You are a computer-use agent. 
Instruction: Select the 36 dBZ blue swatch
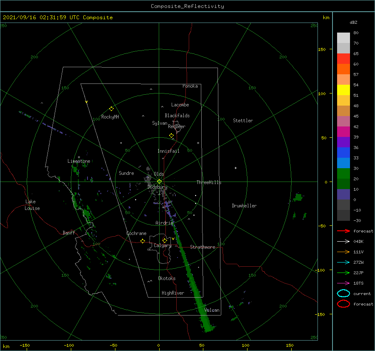[343, 153]
